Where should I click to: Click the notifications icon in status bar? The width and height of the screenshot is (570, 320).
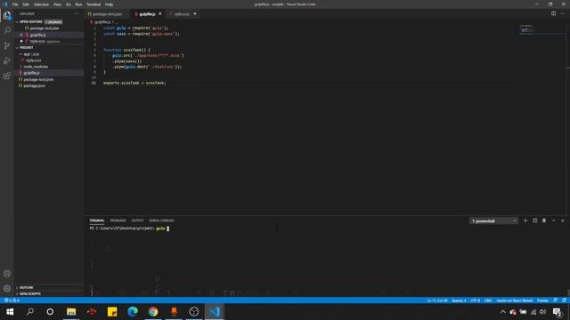(564, 300)
